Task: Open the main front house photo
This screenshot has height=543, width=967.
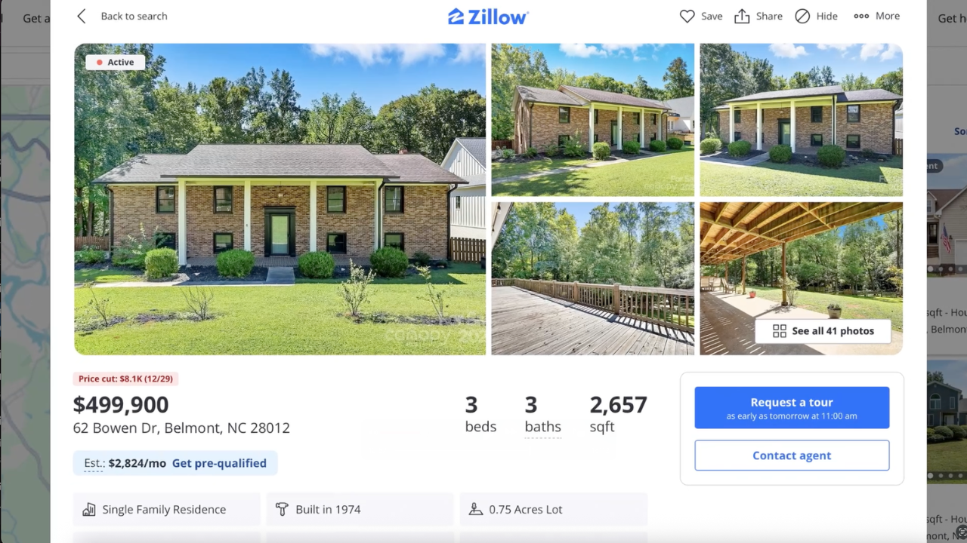Action: tap(280, 199)
